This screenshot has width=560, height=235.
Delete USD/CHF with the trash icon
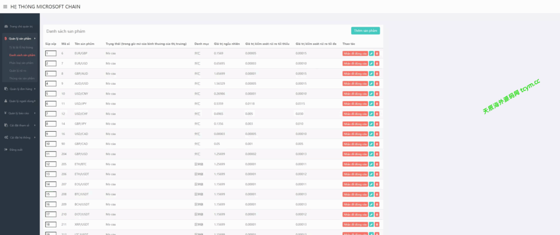377,114
